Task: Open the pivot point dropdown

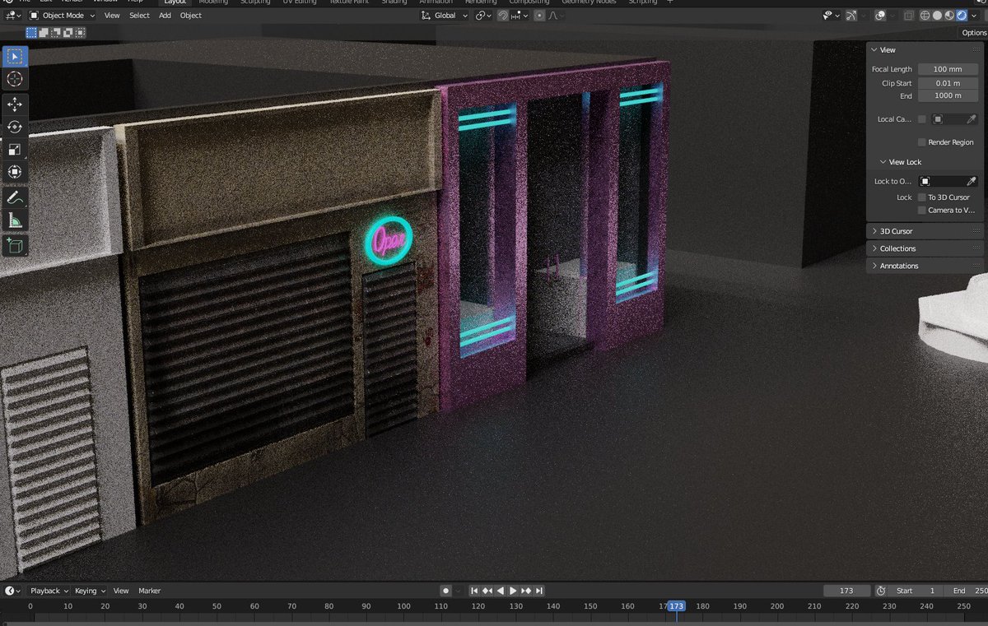Action: pos(483,16)
